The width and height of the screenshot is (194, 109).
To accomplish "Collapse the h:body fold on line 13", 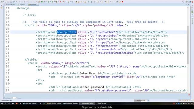I will (x=10, y=8).
